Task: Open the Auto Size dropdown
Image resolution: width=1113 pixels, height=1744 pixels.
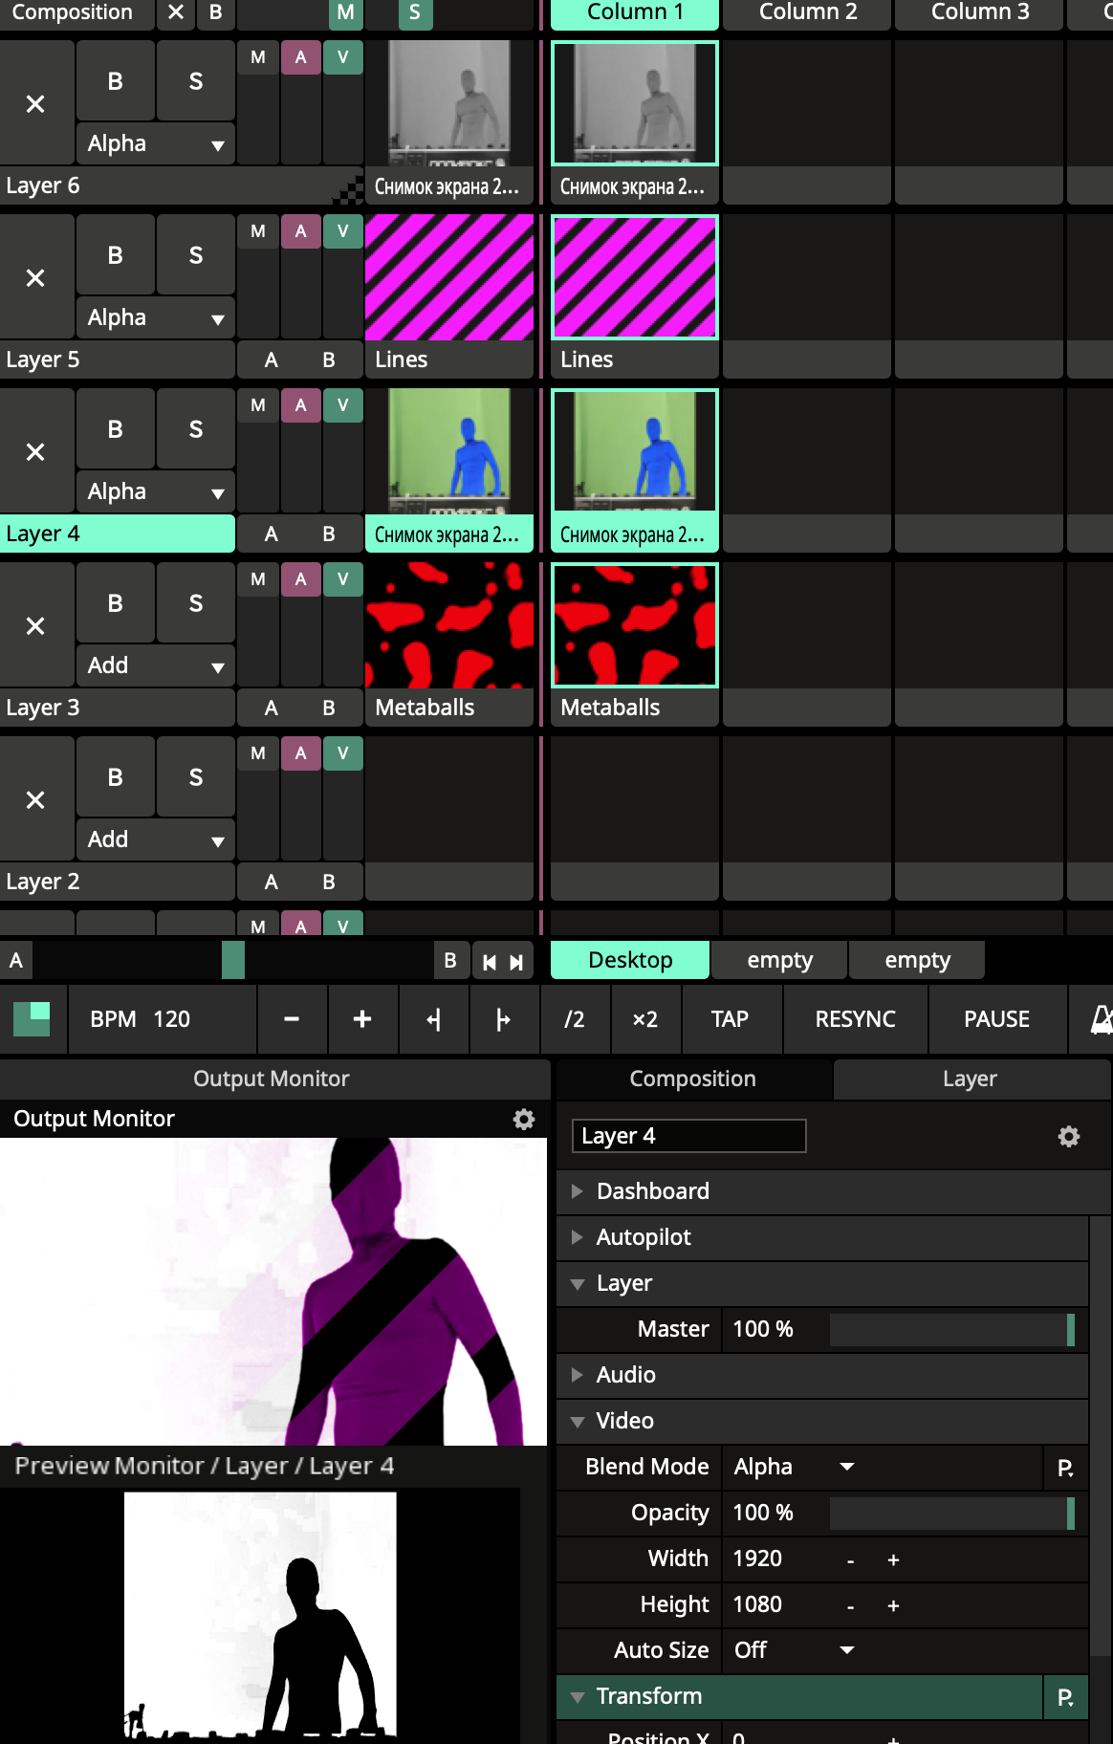Action: 794,1650
